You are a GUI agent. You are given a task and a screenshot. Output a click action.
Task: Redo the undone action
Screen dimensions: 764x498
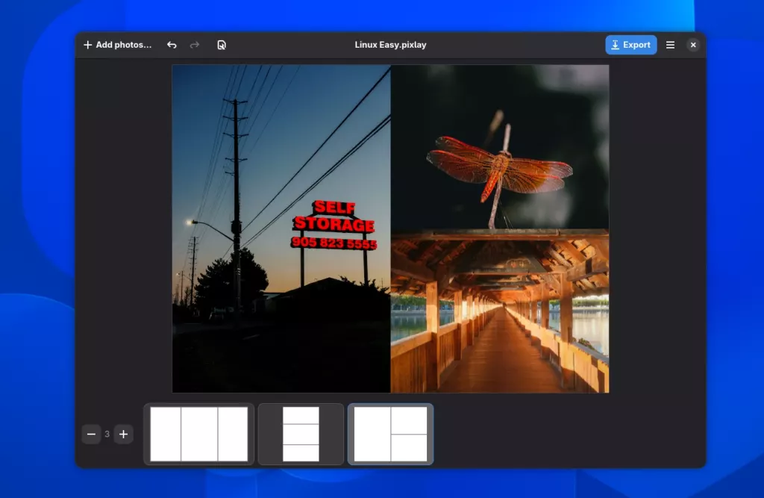pyautogui.click(x=195, y=45)
